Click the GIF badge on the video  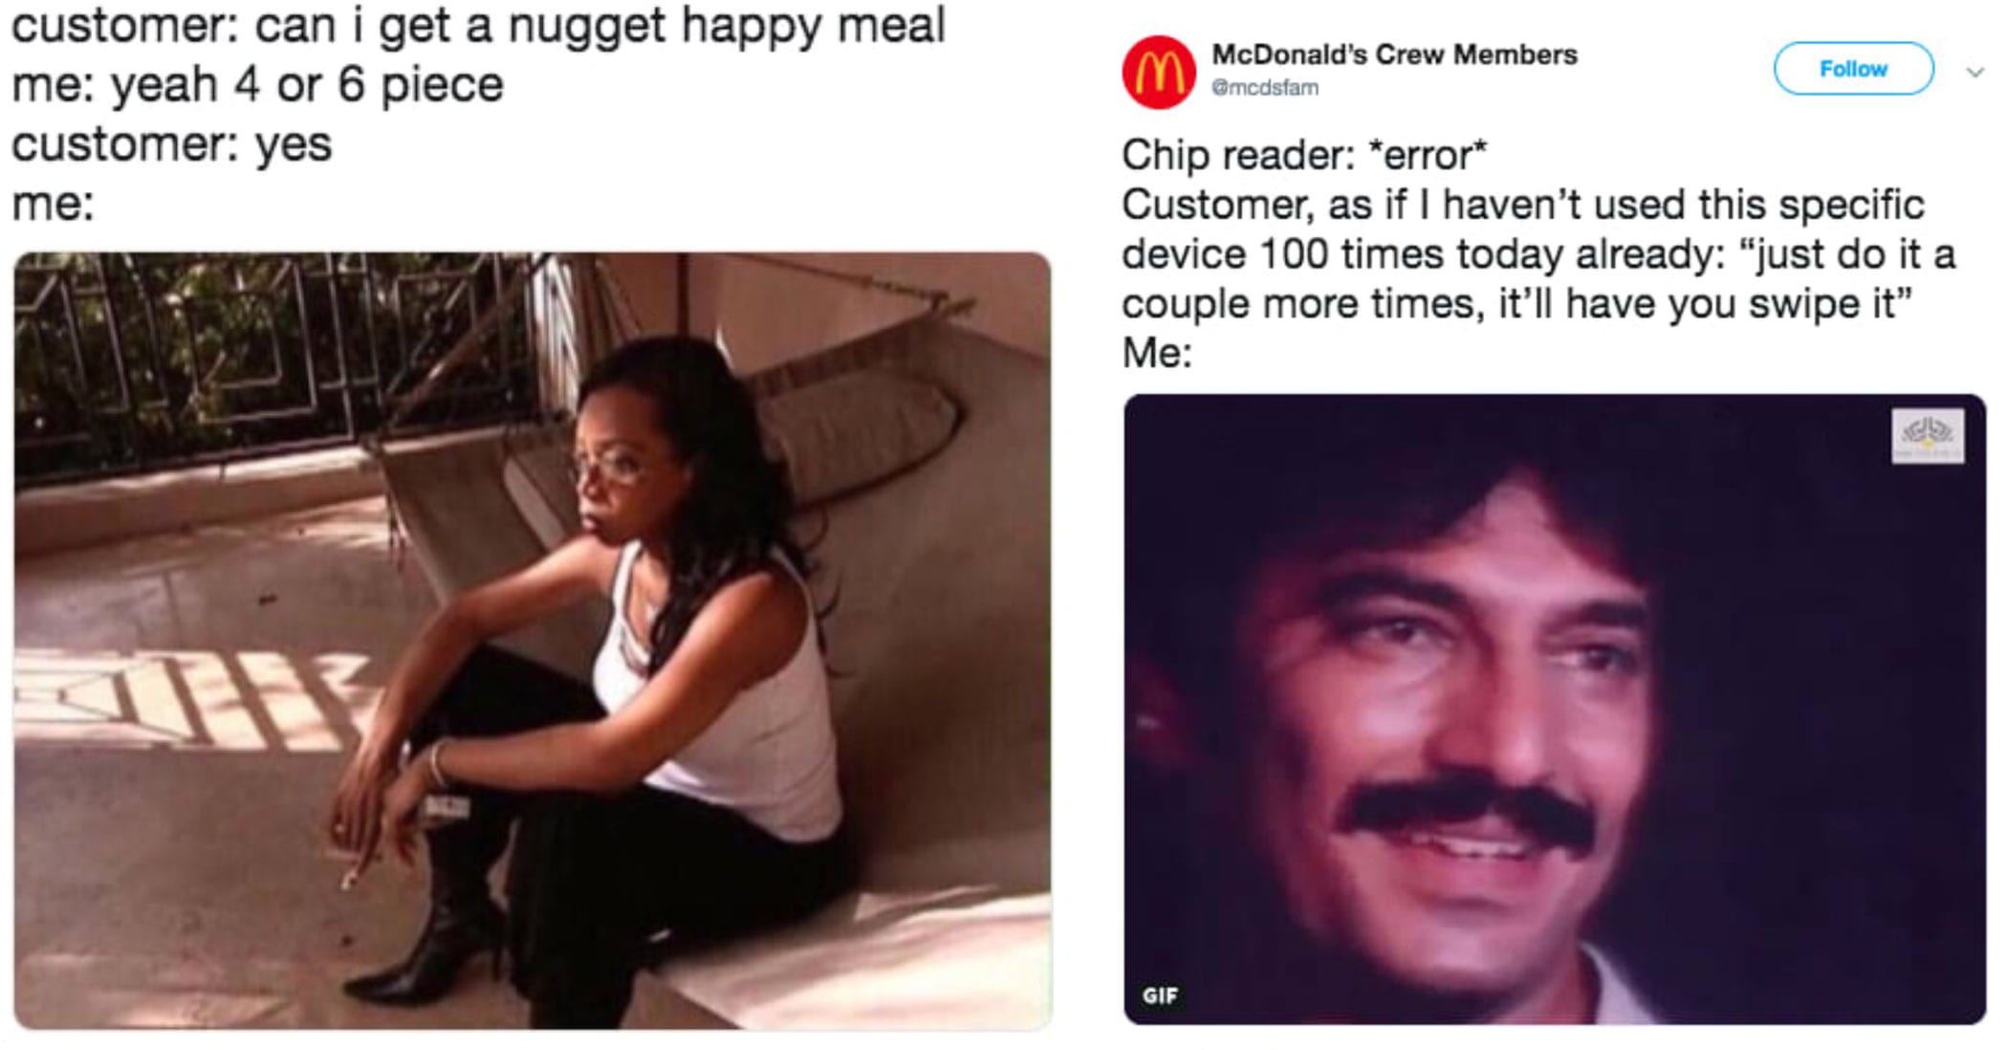pyautogui.click(x=1160, y=995)
